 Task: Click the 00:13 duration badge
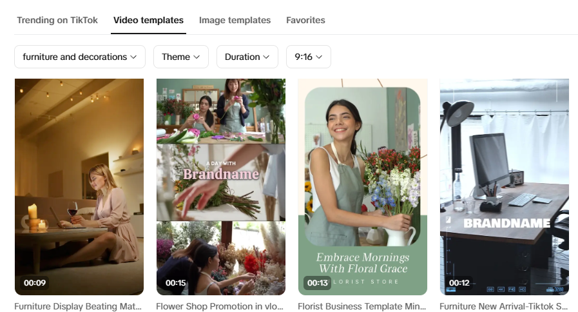(x=318, y=283)
